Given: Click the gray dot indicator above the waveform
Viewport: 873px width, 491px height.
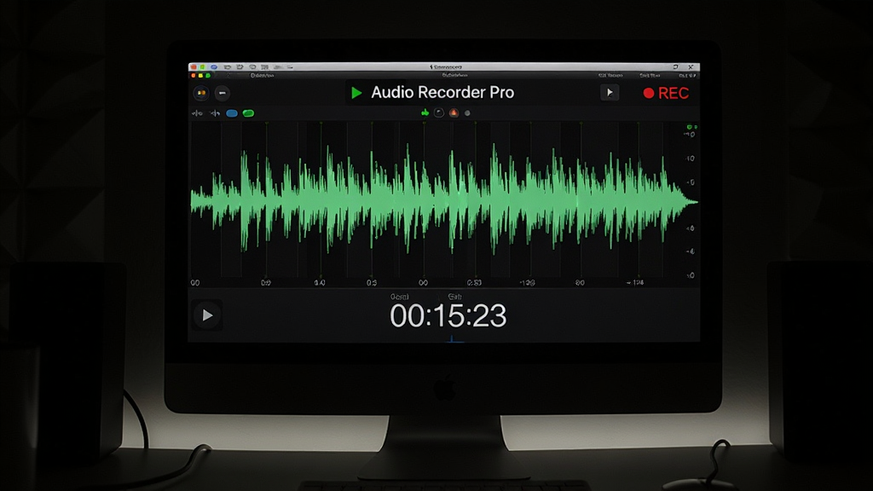Looking at the screenshot, I should point(468,113).
